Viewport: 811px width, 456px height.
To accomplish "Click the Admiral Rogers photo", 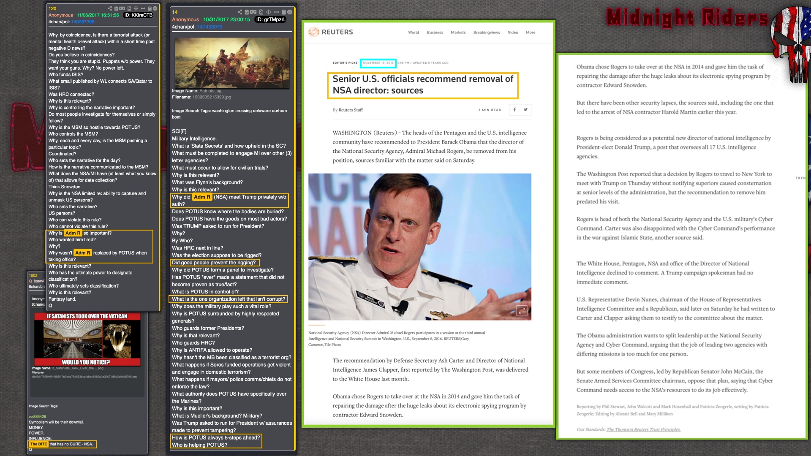I will (x=419, y=247).
